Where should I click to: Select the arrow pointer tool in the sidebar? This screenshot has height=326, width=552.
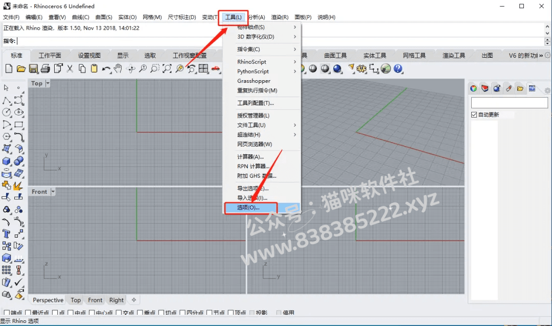point(6,88)
